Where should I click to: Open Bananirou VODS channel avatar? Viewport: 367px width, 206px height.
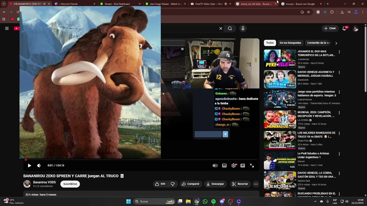tap(27, 184)
